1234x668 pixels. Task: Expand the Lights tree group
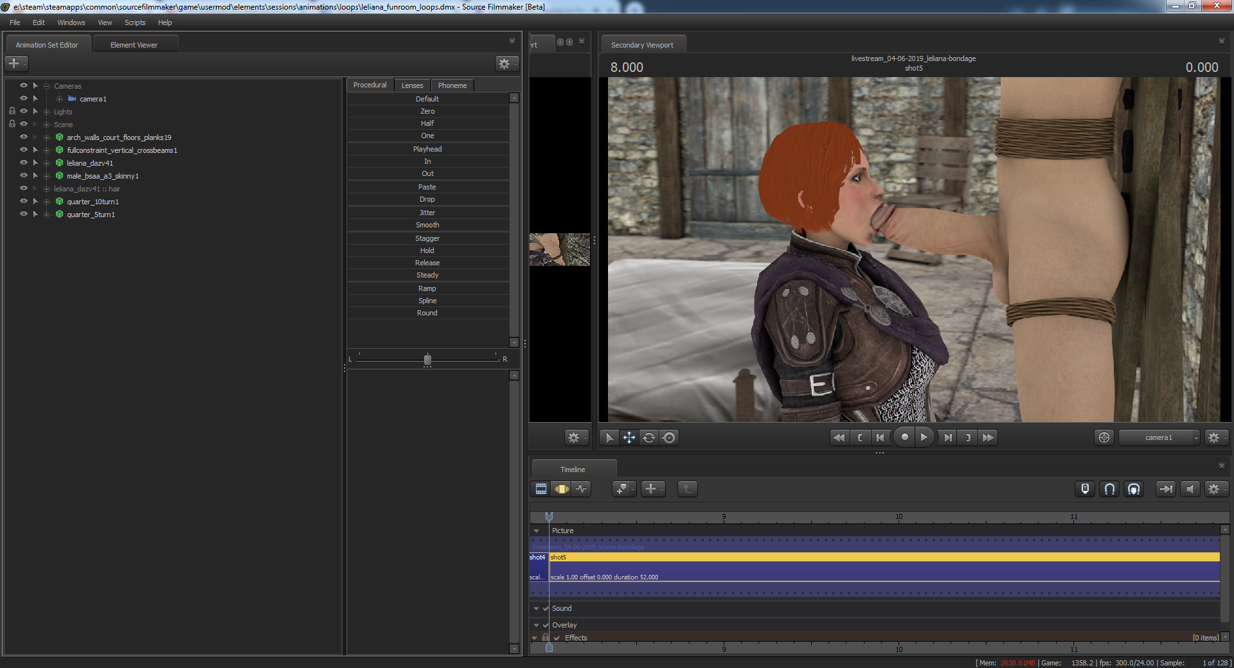point(46,112)
